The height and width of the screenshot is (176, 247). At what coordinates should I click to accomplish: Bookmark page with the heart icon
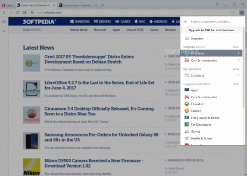[x=233, y=13]
